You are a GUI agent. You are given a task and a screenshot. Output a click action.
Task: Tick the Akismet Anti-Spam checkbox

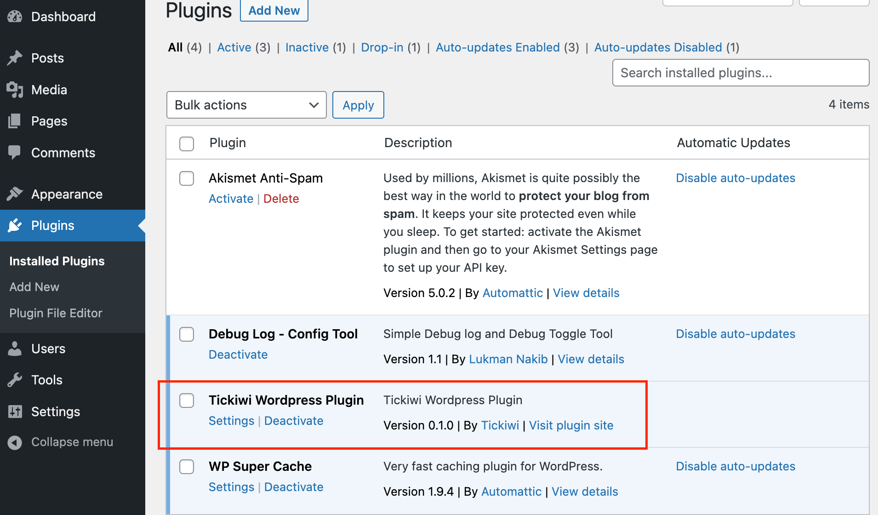pyautogui.click(x=186, y=178)
